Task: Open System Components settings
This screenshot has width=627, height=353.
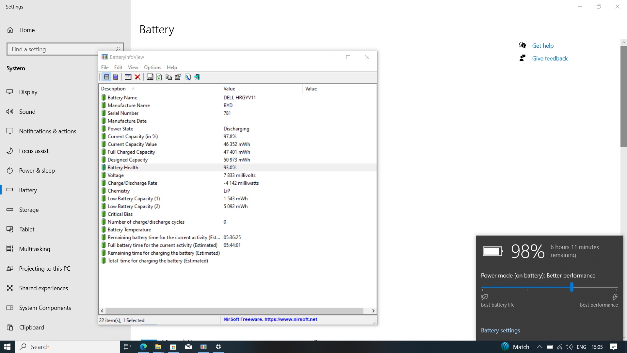Action: (45, 308)
